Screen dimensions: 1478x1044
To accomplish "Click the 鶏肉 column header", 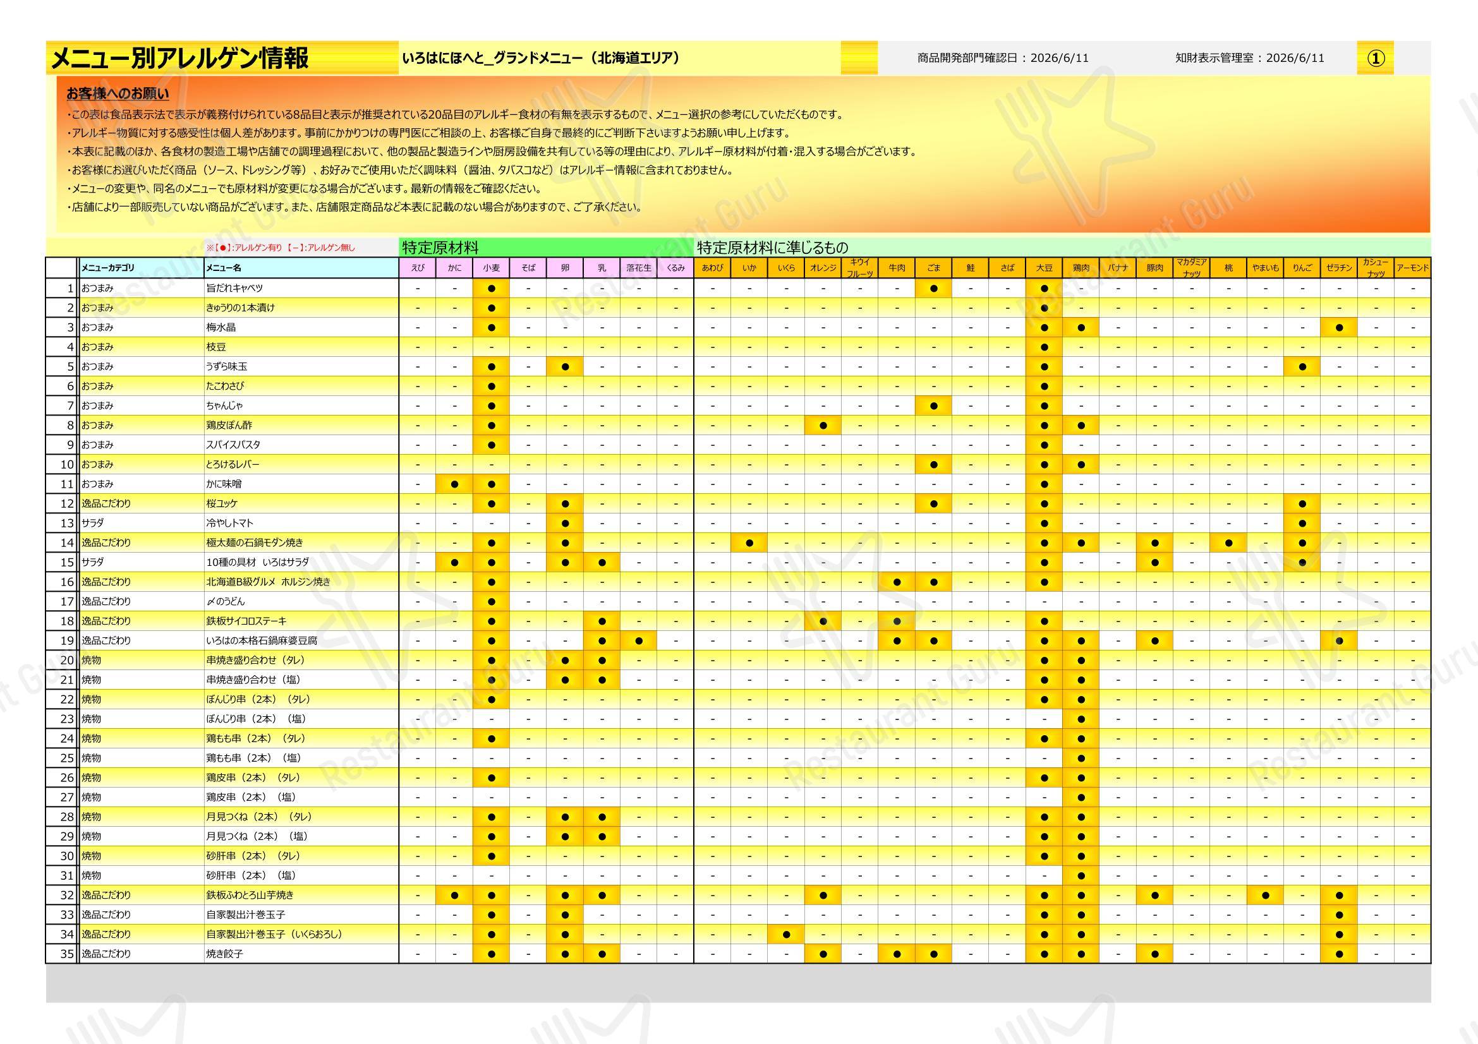I will [x=1081, y=268].
